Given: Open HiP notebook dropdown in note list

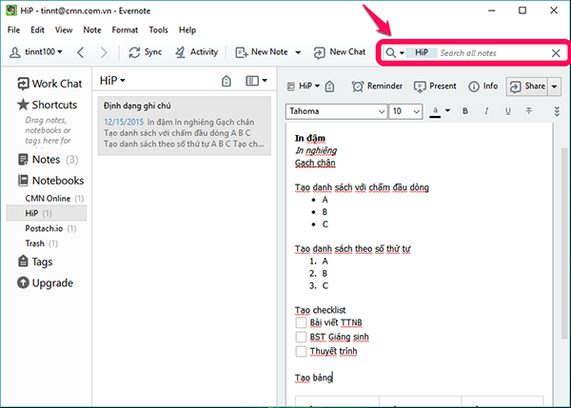Looking at the screenshot, I should coord(112,81).
